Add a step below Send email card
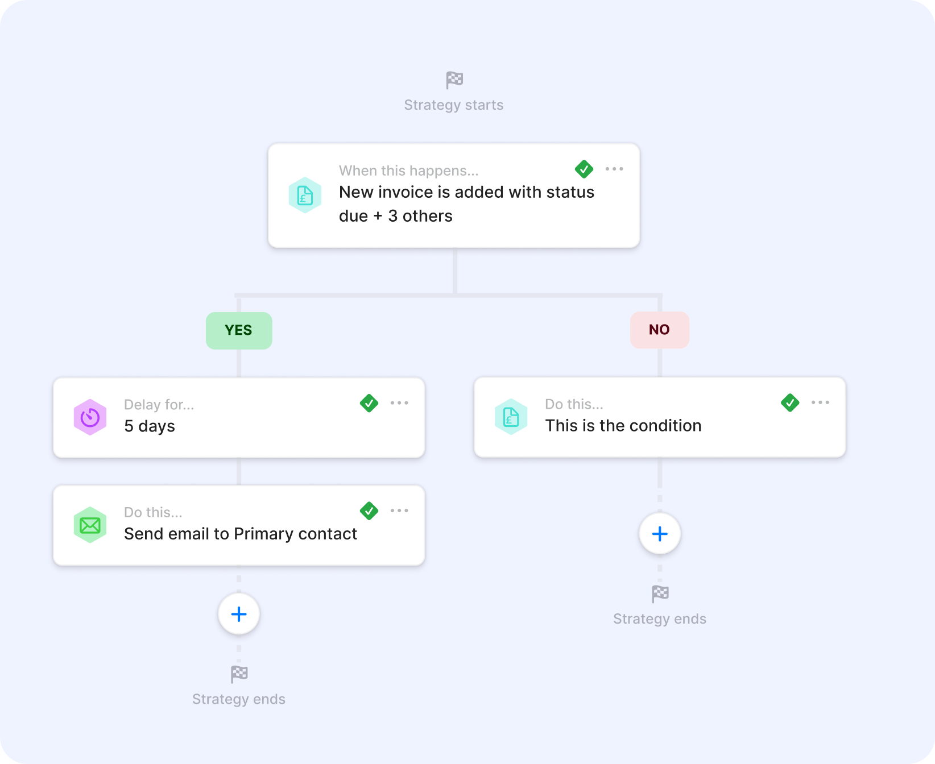Image resolution: width=935 pixels, height=764 pixels. click(239, 614)
